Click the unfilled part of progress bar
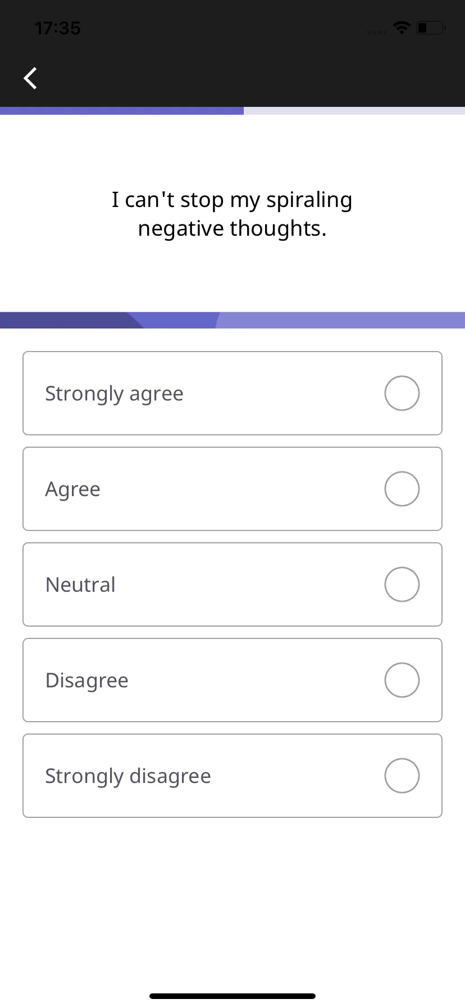 pyautogui.click(x=354, y=111)
